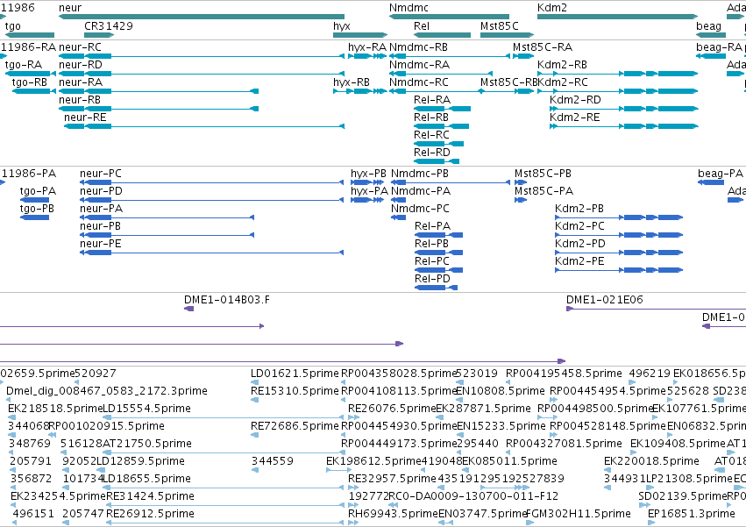The width and height of the screenshot is (746, 527).
Task: Click EST RE31424.5prime label
Action: (150, 496)
